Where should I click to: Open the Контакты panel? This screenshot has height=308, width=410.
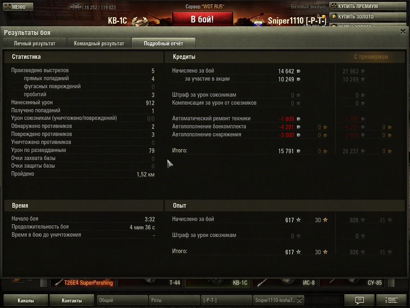pos(72,300)
